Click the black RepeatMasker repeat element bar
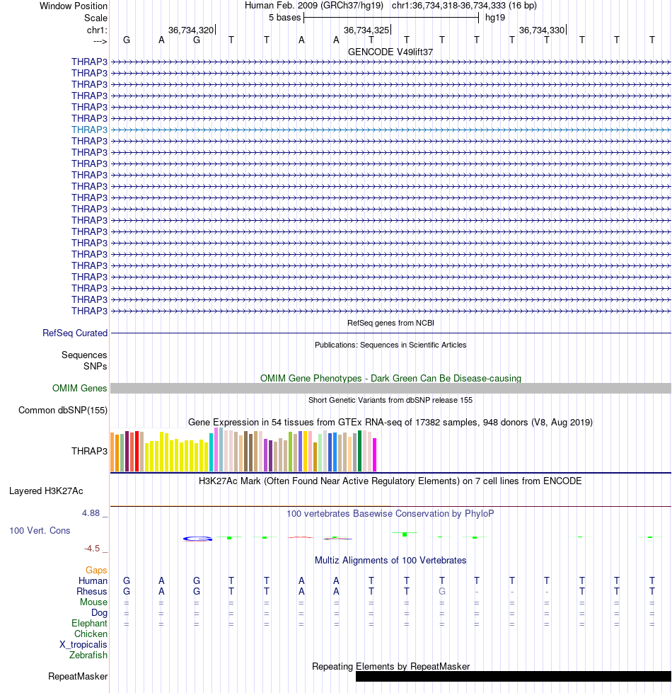The width and height of the screenshot is (672, 693). click(514, 676)
